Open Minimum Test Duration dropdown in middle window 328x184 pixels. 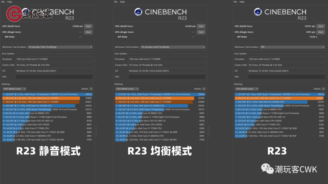(173, 47)
